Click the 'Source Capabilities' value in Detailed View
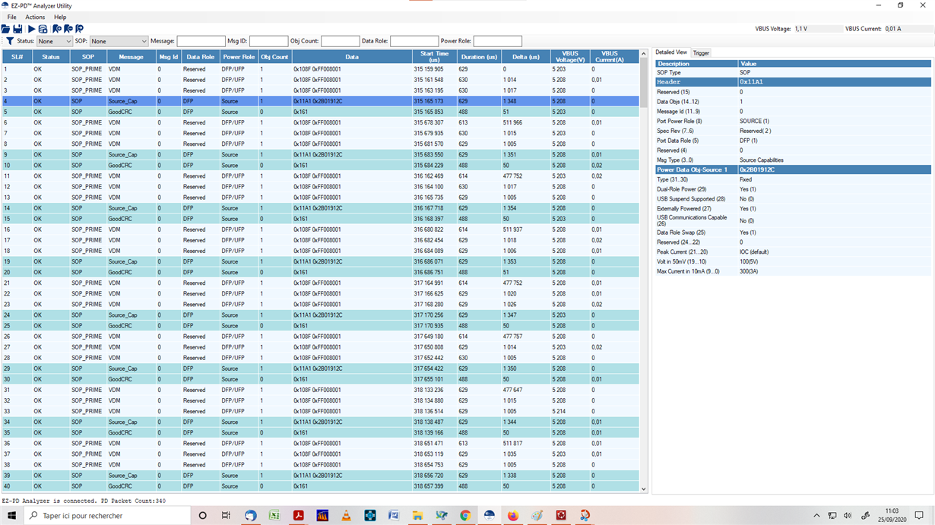Image resolution: width=935 pixels, height=525 pixels. [762, 160]
